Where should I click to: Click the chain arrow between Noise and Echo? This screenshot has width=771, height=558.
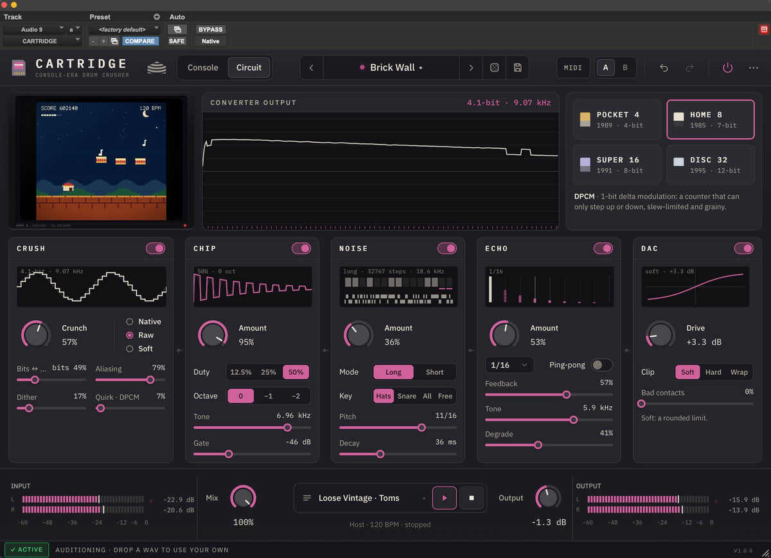click(471, 350)
